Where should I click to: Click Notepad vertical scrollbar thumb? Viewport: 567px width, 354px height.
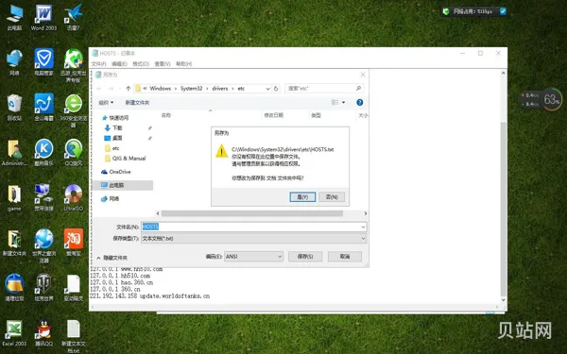tap(503, 210)
